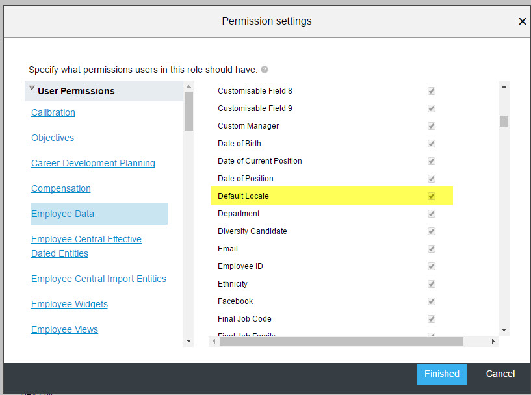This screenshot has height=395, width=531.
Task: Toggle the Date of Birth checkbox
Action: click(432, 144)
